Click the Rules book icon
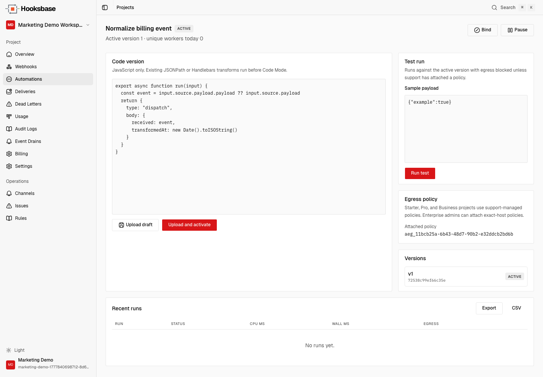Viewport: 543px width, 377px height. click(9, 218)
